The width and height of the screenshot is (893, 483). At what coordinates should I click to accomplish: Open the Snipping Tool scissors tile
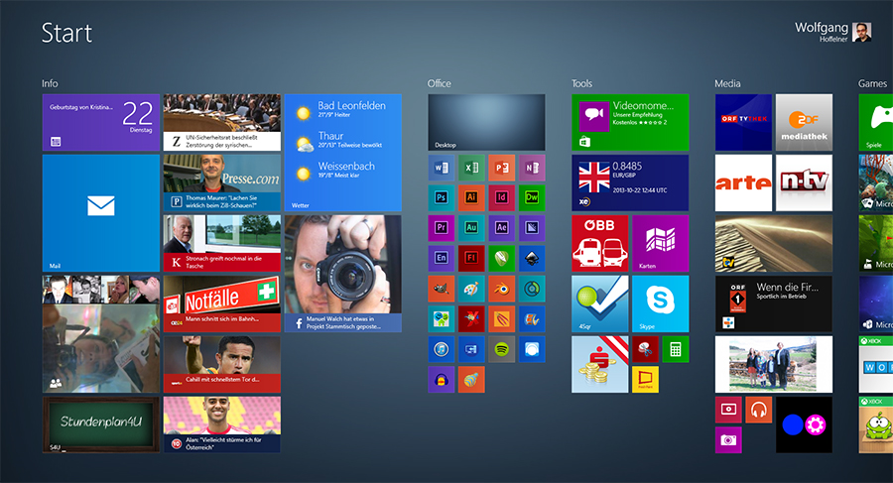pyautogui.click(x=645, y=349)
